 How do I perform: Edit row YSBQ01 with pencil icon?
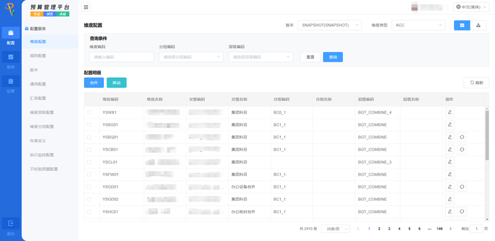[x=450, y=137]
